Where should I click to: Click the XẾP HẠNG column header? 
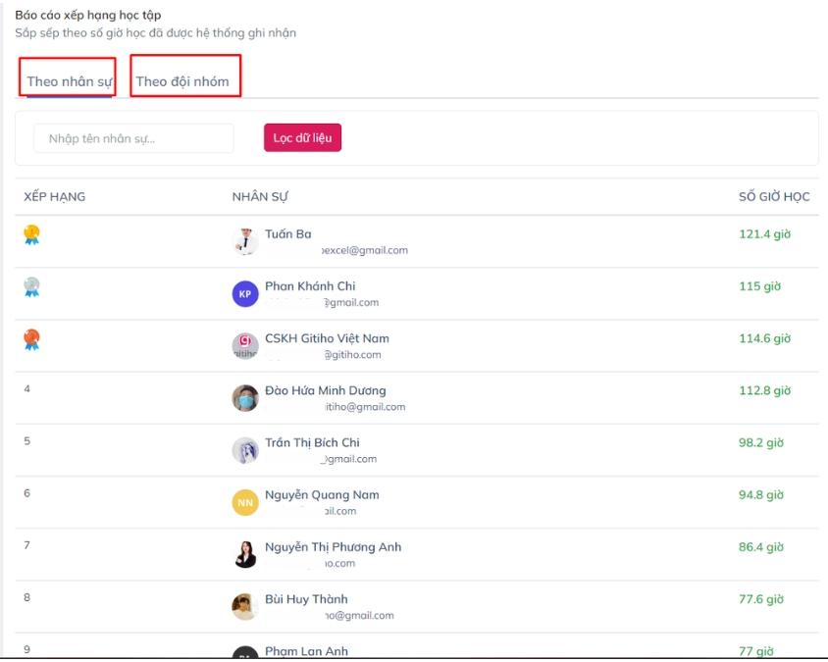click(54, 197)
